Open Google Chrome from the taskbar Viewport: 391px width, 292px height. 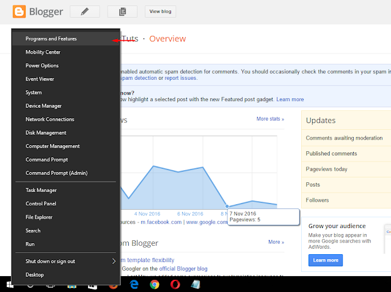coord(155,284)
